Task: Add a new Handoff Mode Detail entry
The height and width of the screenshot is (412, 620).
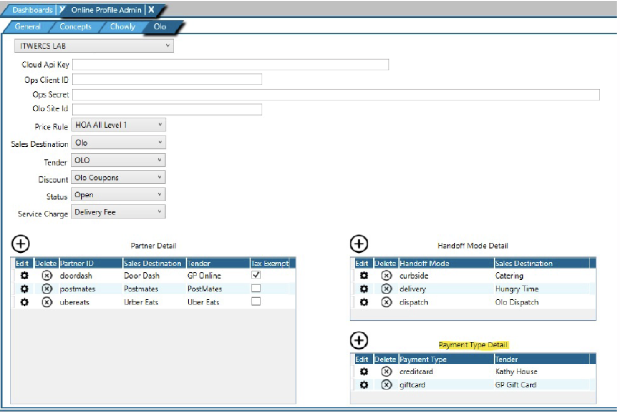Action: 359,244
